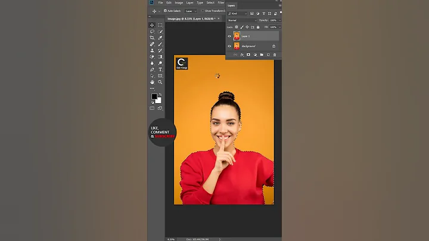The height and width of the screenshot is (241, 429).
Task: Filter layers by pixel layers
Action: coord(251,13)
